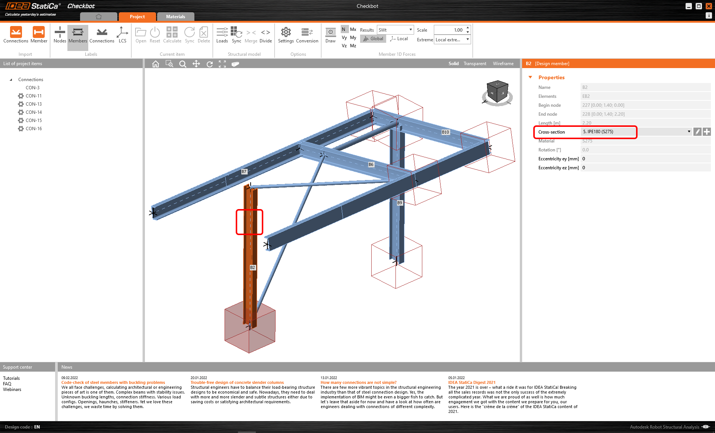
Task: Click the Divide structural model tool
Action: pos(266,35)
